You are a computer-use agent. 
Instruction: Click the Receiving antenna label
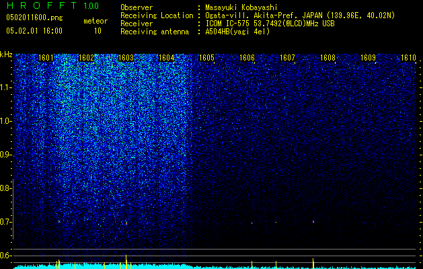coord(155,32)
